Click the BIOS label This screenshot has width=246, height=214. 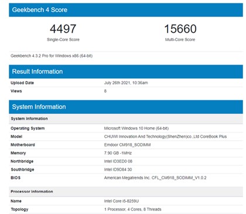click(x=16, y=178)
